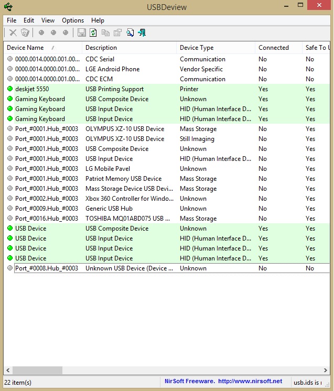
Task: Open the Options menu
Action: pyautogui.click(x=73, y=20)
